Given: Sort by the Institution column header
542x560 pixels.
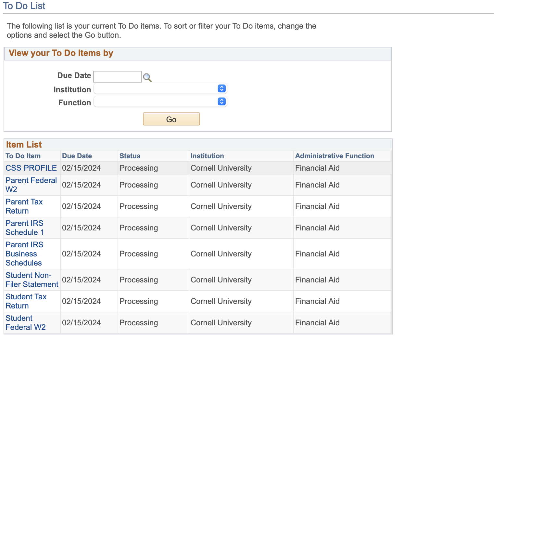Looking at the screenshot, I should point(207,156).
